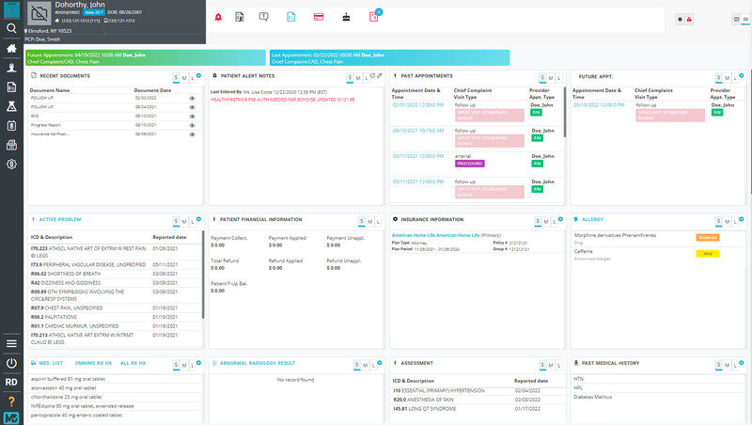This screenshot has height=425, width=752.
Task: Click the Past Appointments panel scrollbar
Action: (x=565, y=112)
